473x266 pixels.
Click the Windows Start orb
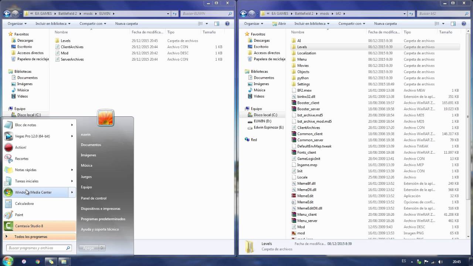[x=7, y=261]
